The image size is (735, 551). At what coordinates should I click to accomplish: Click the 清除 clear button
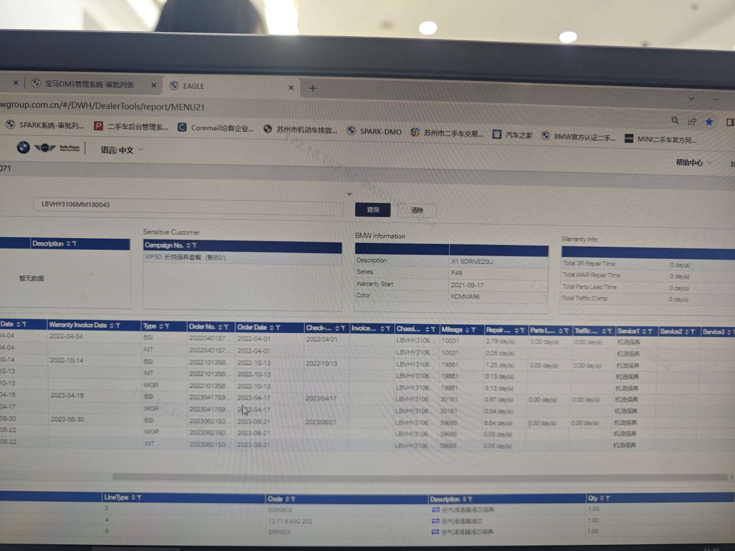tap(417, 211)
